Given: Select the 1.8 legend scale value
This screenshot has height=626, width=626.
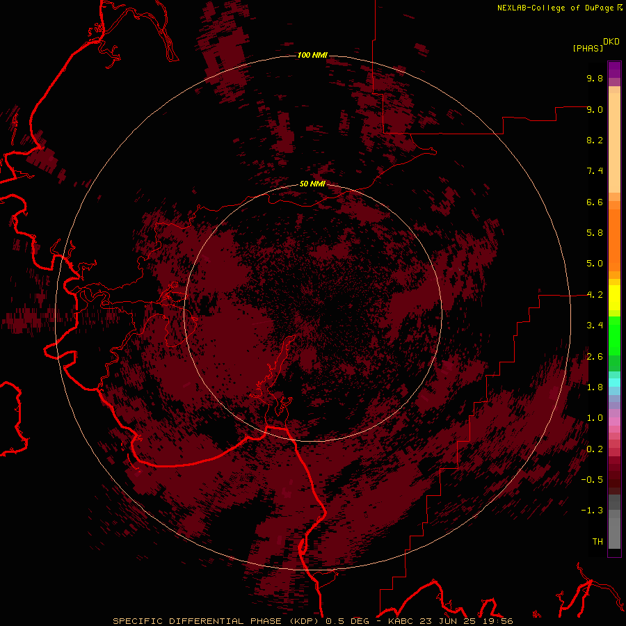Looking at the screenshot, I should click(595, 387).
